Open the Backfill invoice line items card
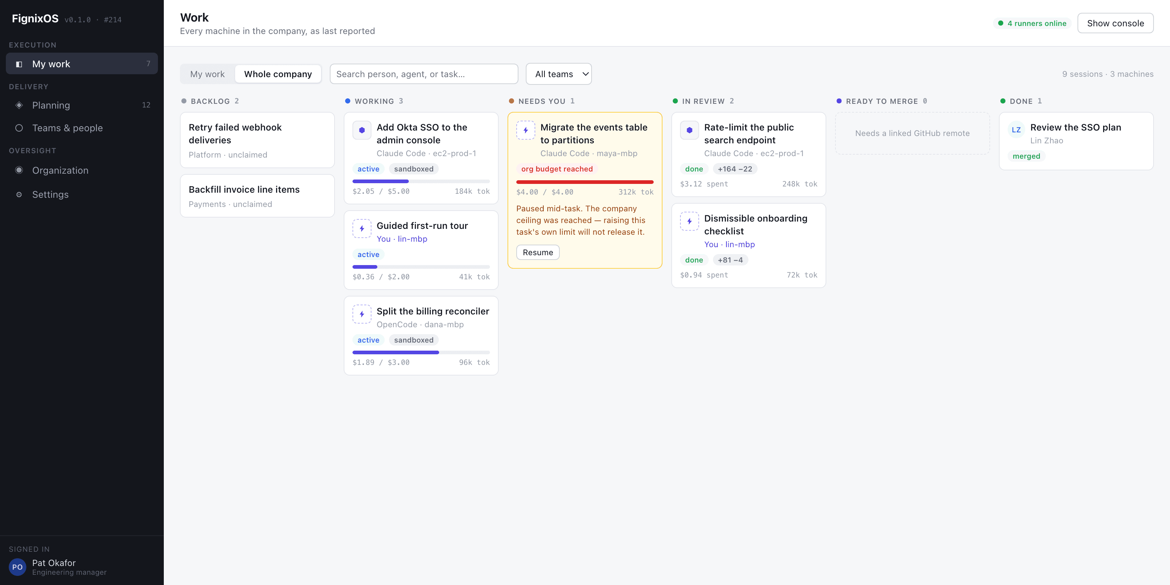 point(257,196)
